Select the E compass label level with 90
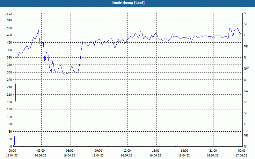The width and height of the screenshot is (255, 159). 245,124
